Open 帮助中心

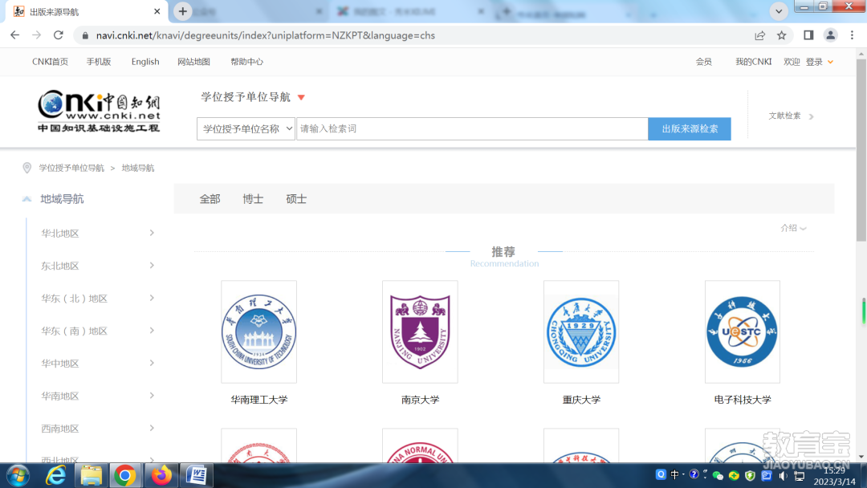click(246, 62)
